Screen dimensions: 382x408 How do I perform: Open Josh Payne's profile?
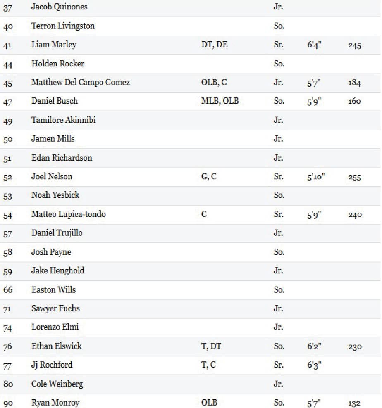click(x=51, y=252)
